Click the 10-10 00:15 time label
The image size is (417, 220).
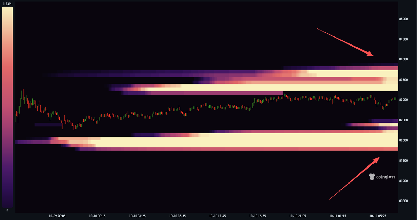97,216
